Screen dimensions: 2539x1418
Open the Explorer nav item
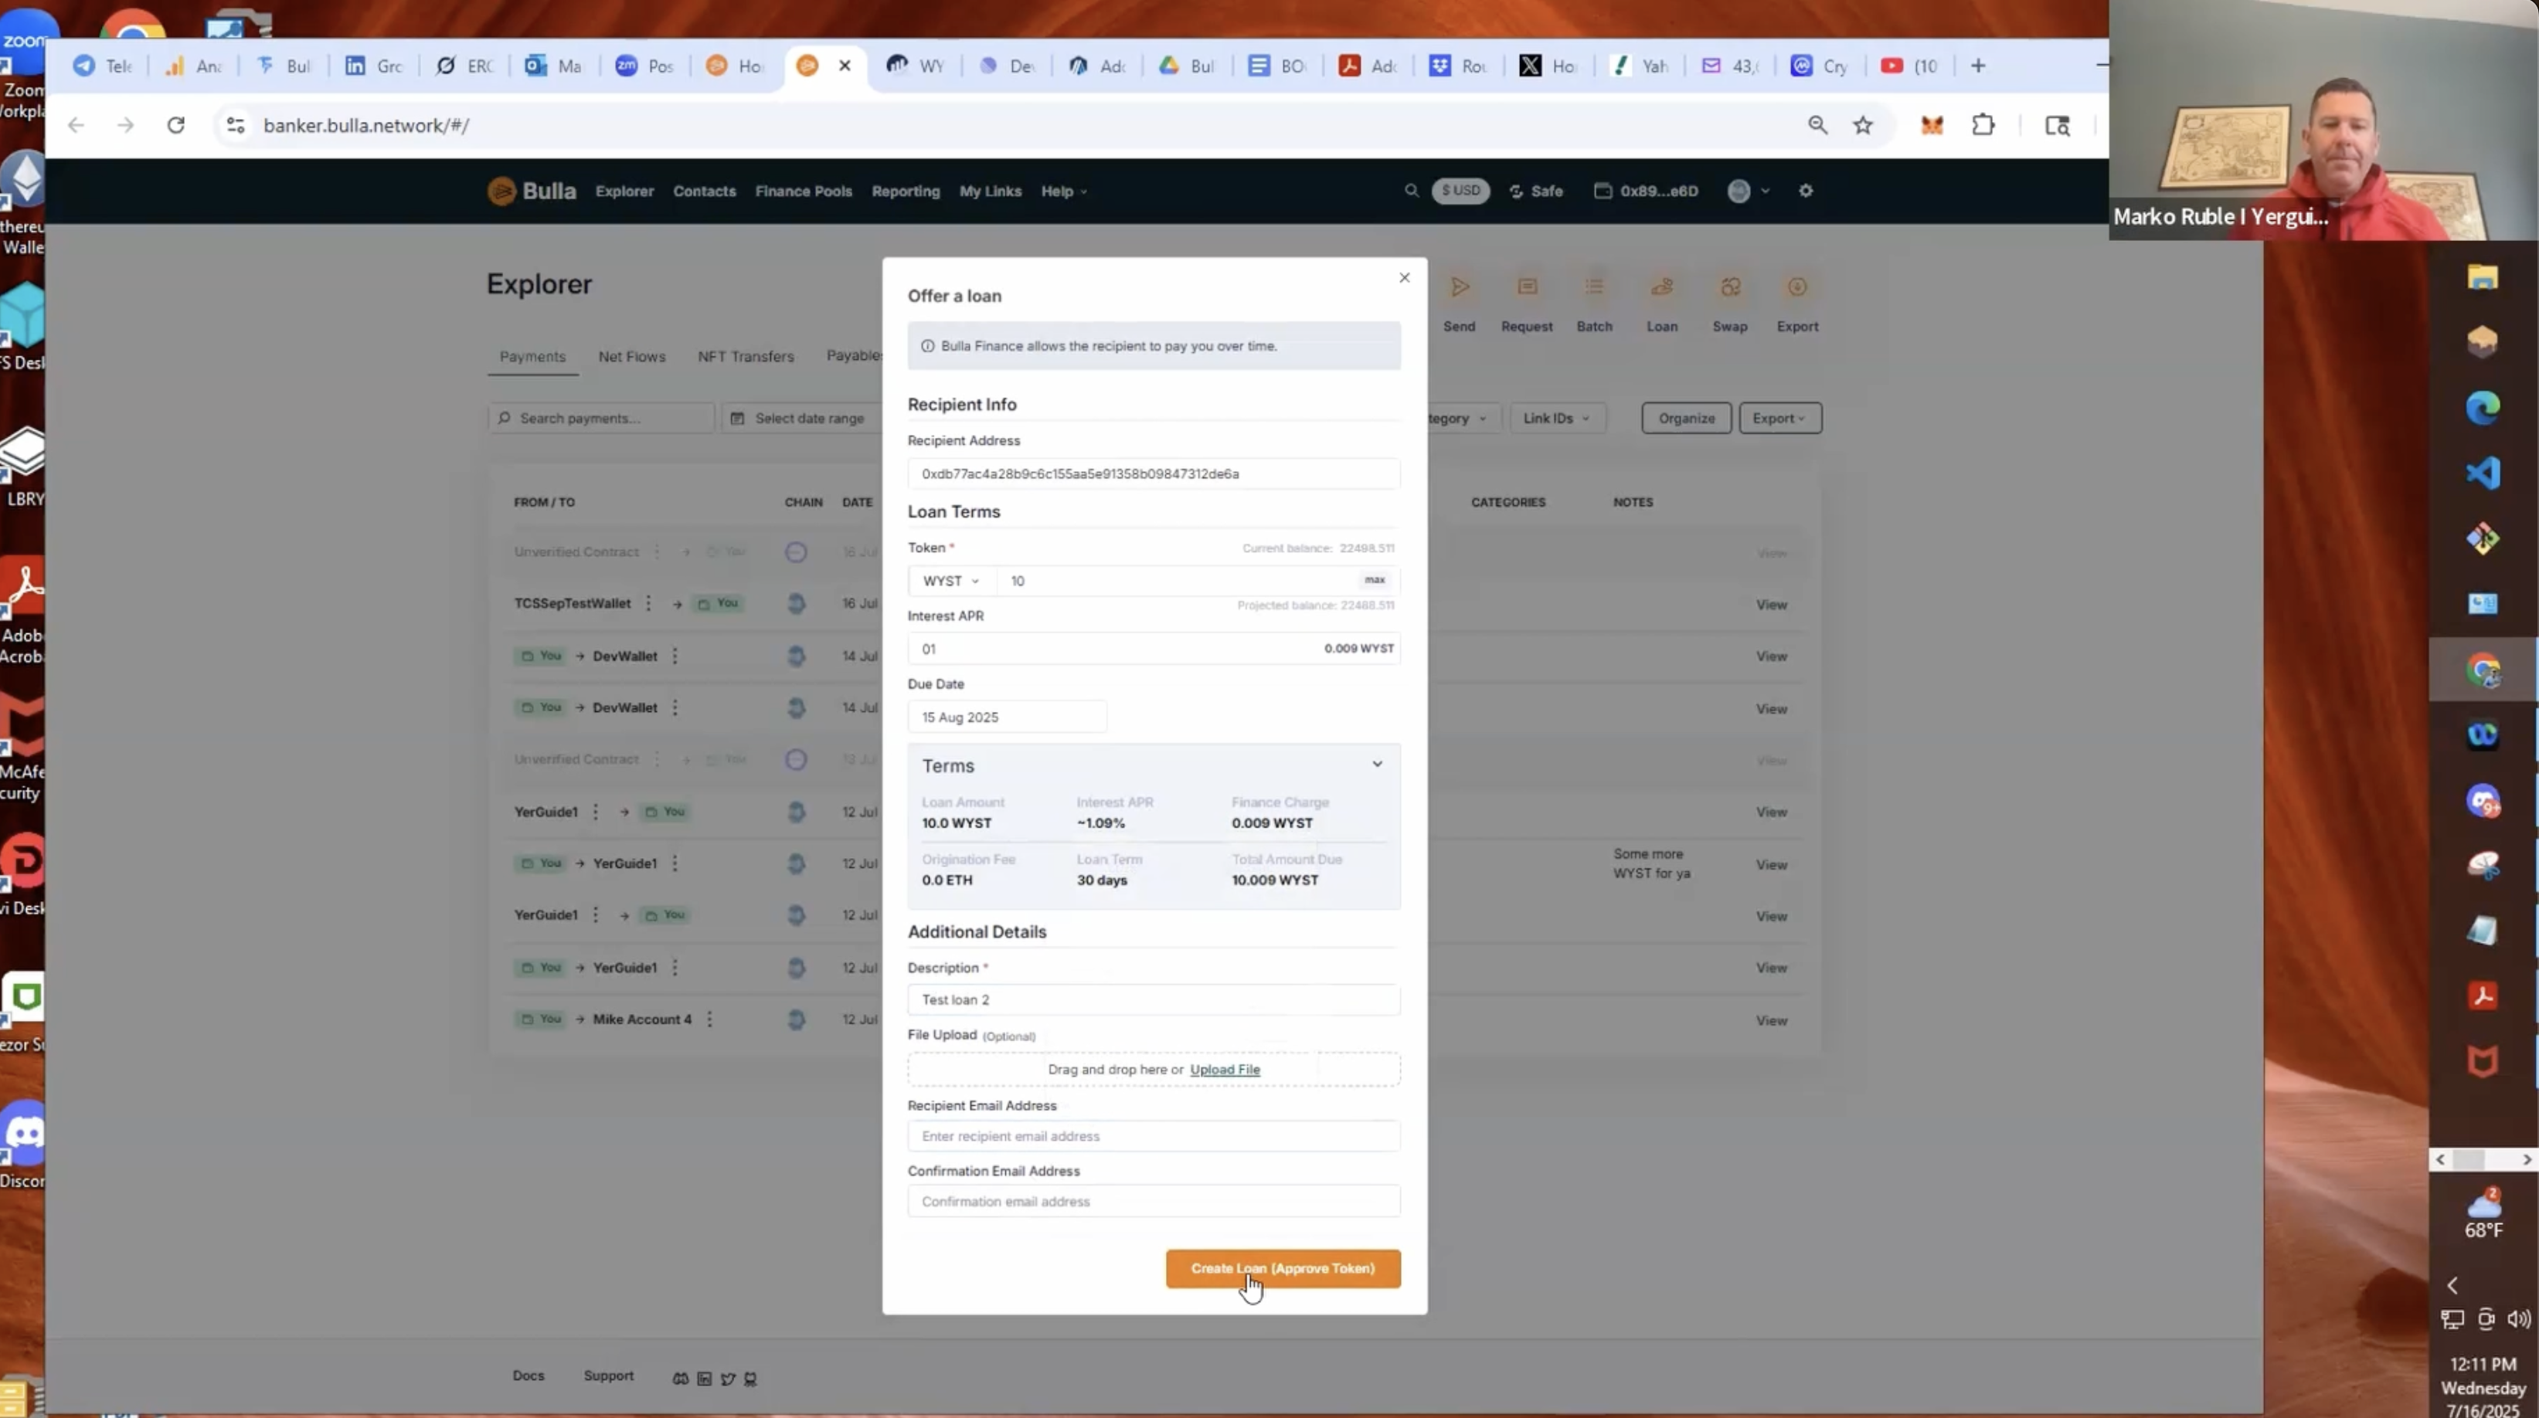624,192
